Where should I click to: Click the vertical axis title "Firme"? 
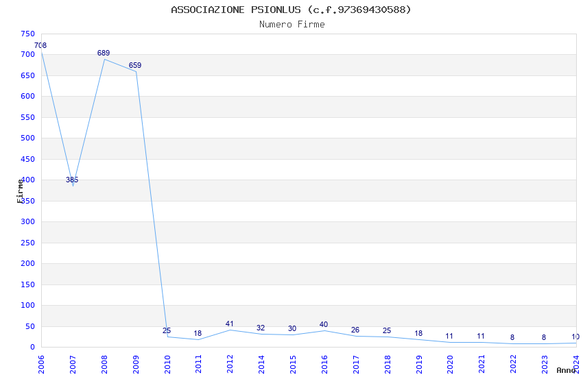20,191
